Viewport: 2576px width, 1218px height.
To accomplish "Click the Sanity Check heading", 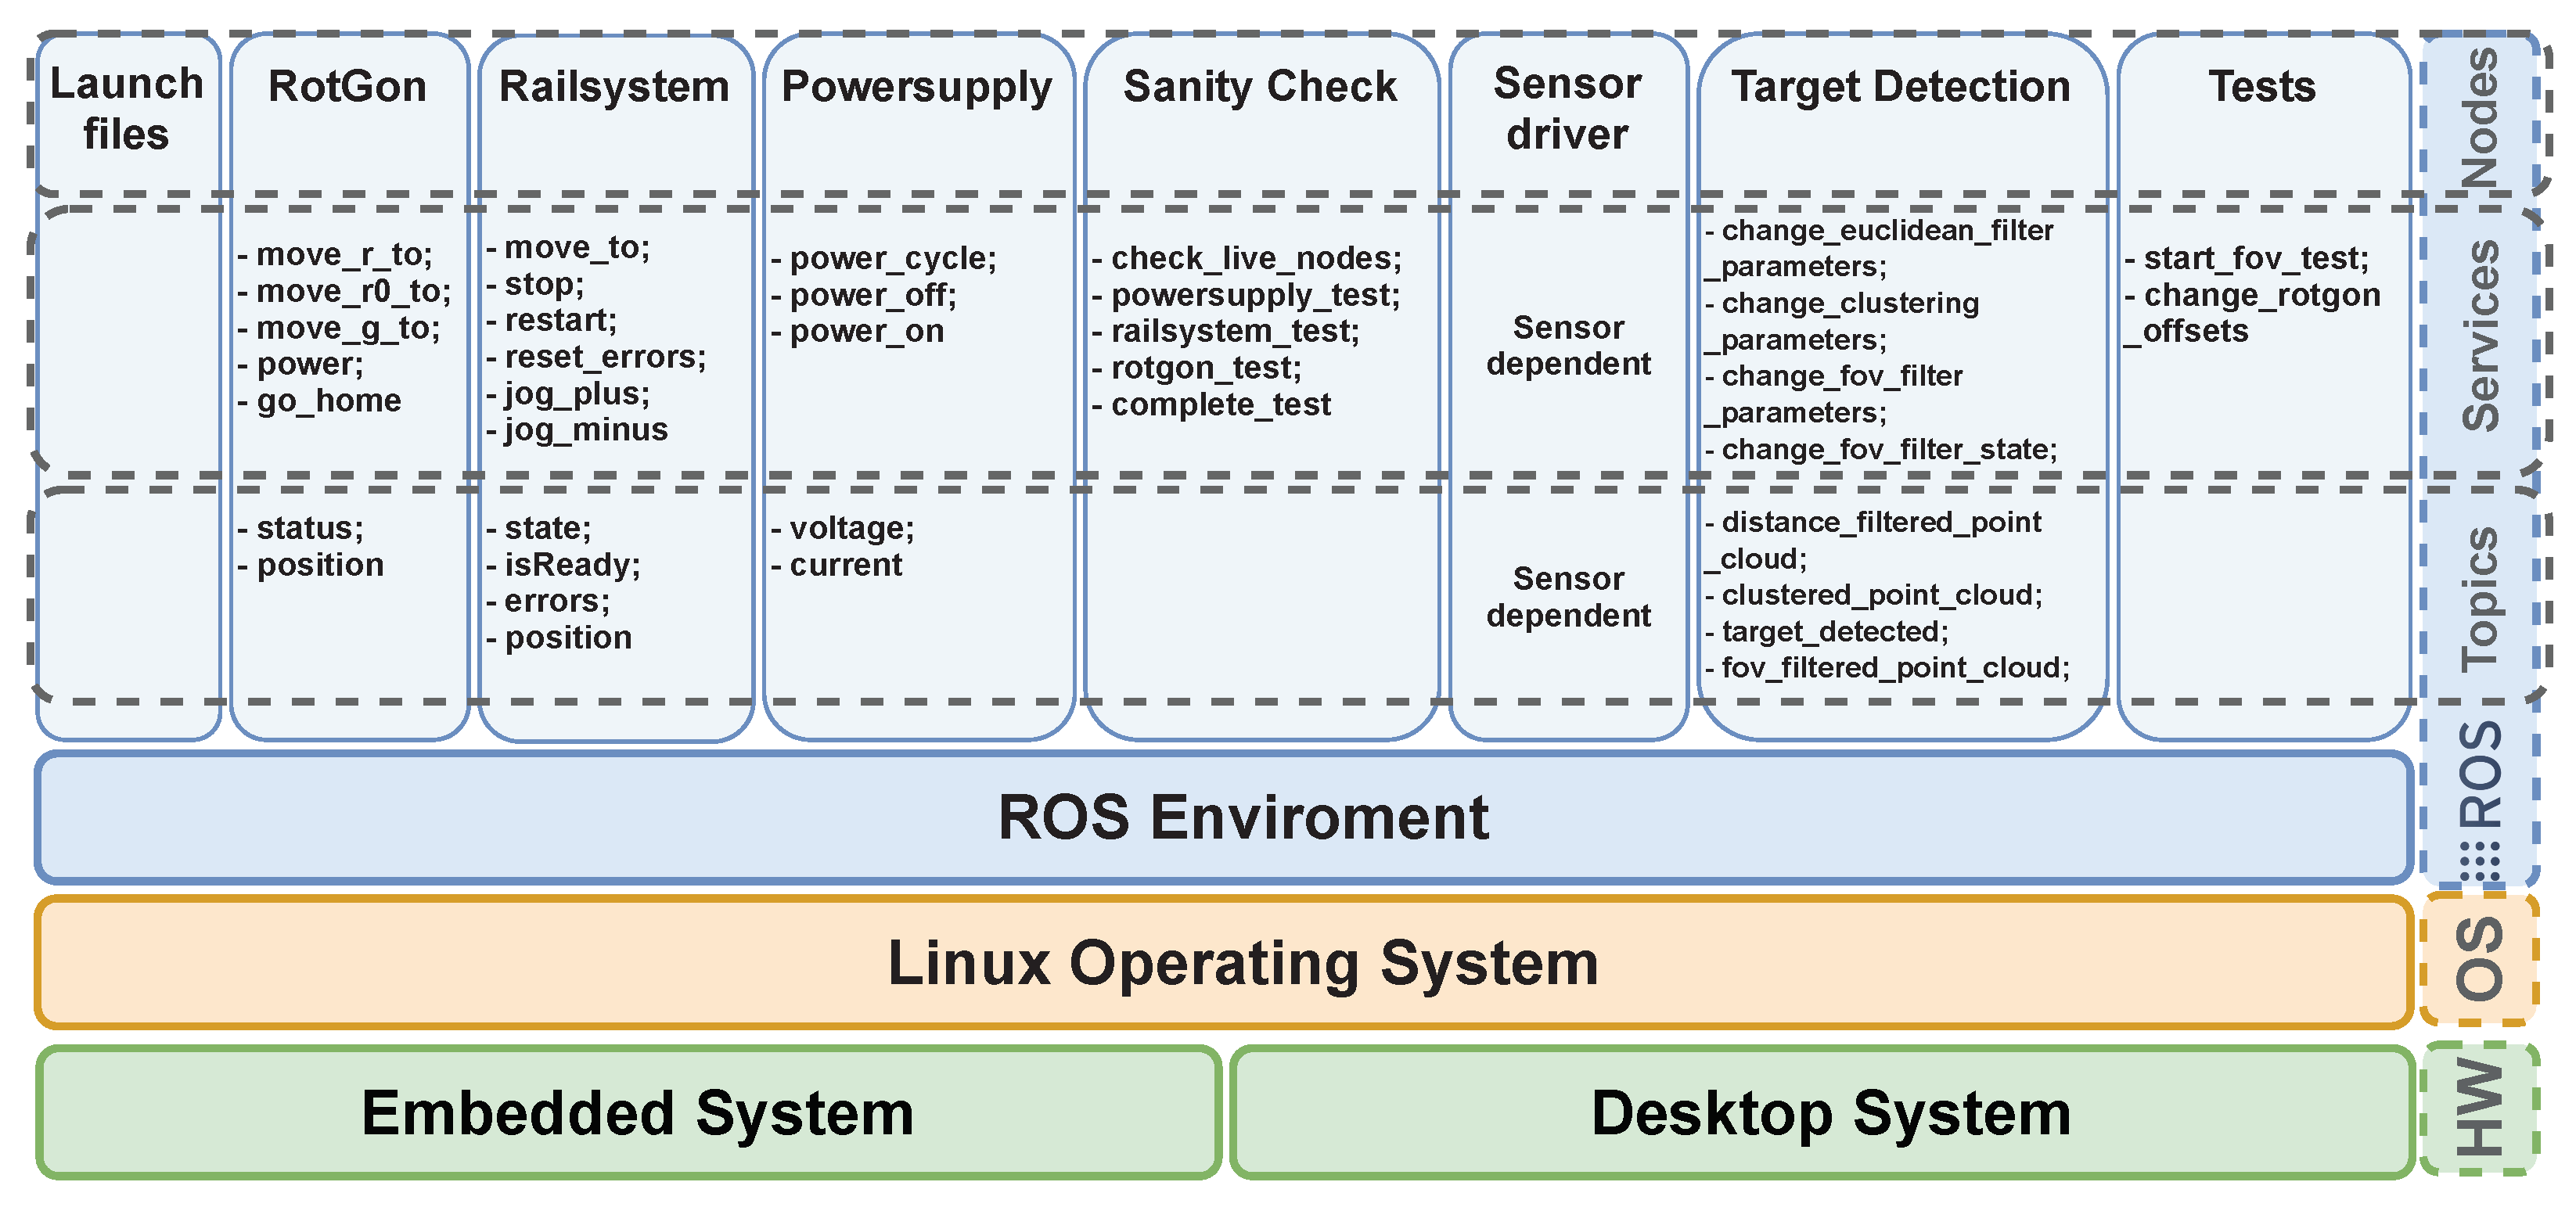I will [x=1260, y=87].
